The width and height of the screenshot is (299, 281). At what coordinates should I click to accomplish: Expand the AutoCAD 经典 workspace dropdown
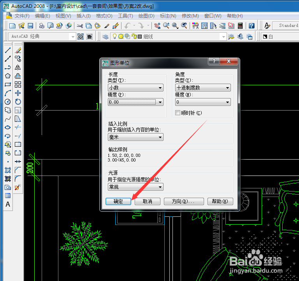click(73, 37)
